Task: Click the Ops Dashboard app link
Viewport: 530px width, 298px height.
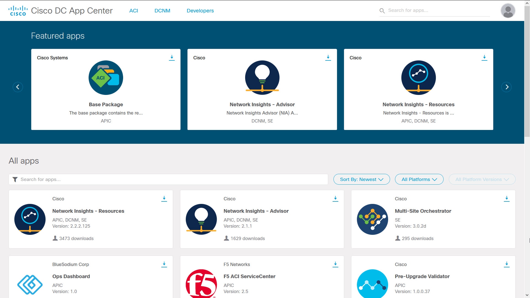Action: coord(71,276)
